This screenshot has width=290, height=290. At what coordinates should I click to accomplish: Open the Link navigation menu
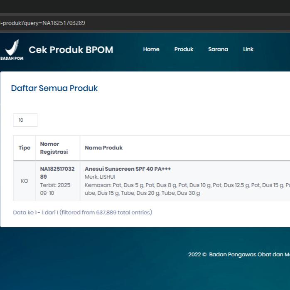248,49
